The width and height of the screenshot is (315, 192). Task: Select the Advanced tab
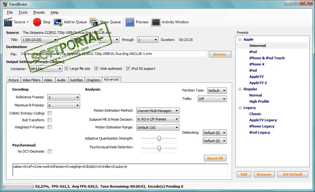(111, 80)
